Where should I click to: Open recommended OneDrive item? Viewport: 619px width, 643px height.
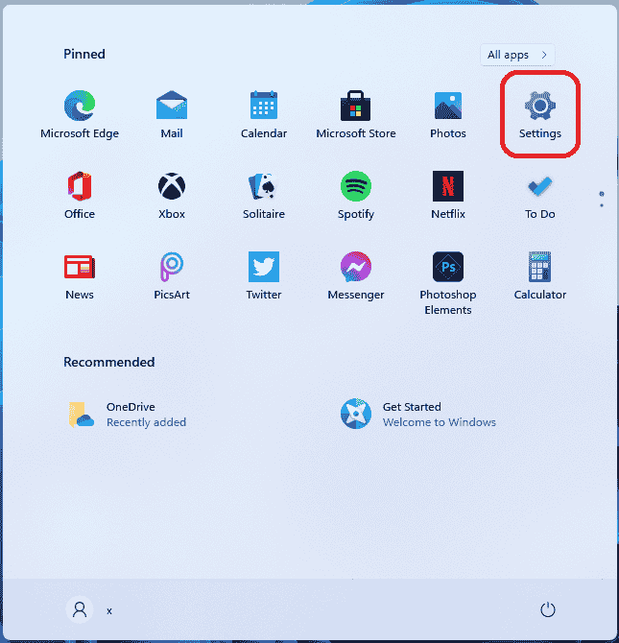click(x=128, y=415)
